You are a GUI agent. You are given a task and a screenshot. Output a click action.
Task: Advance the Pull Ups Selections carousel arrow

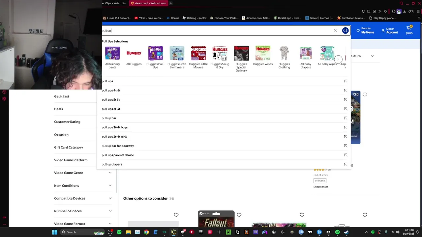coord(338,59)
